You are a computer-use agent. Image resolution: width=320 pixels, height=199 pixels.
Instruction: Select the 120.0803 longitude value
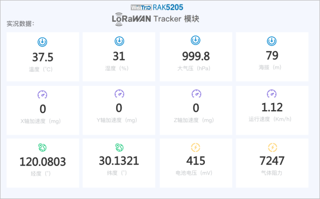coord(43,162)
